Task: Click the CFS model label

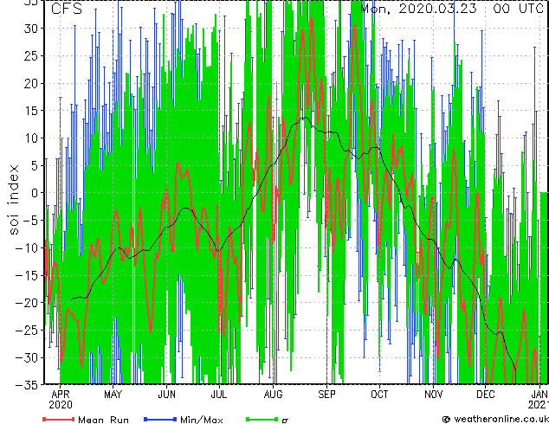Action: point(67,9)
